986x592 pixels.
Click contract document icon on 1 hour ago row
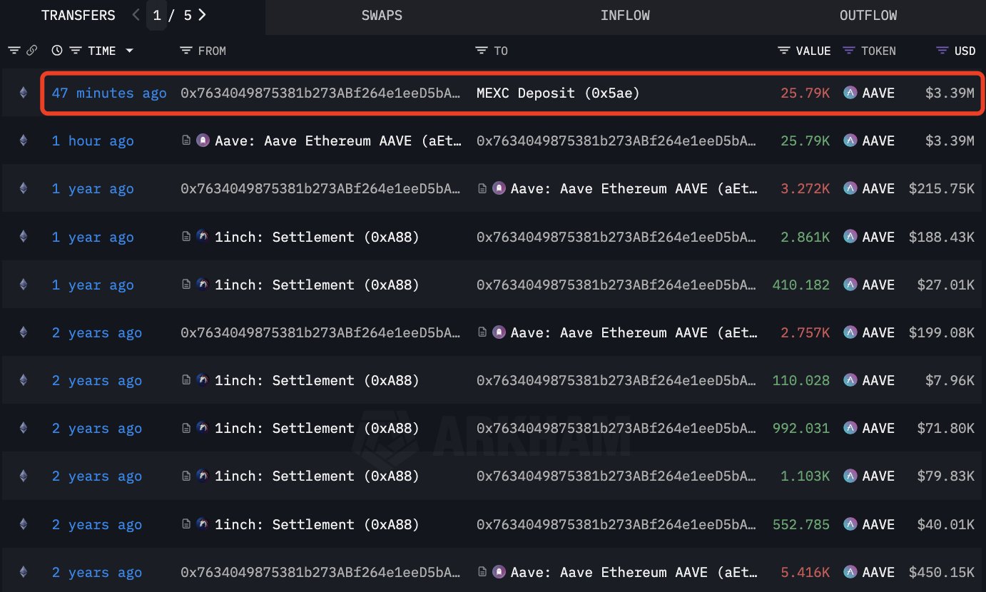click(187, 141)
